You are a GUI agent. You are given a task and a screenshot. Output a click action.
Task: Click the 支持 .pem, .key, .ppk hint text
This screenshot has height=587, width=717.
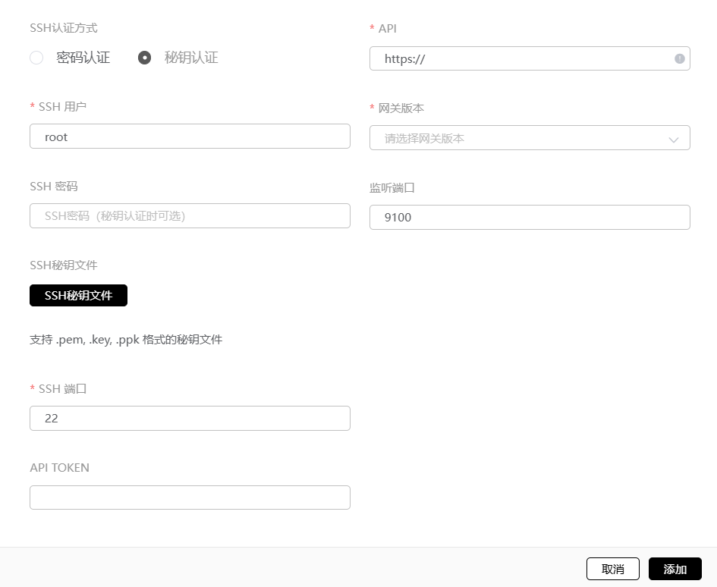(x=126, y=340)
